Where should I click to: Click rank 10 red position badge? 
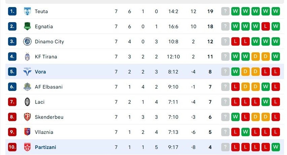point(12,147)
